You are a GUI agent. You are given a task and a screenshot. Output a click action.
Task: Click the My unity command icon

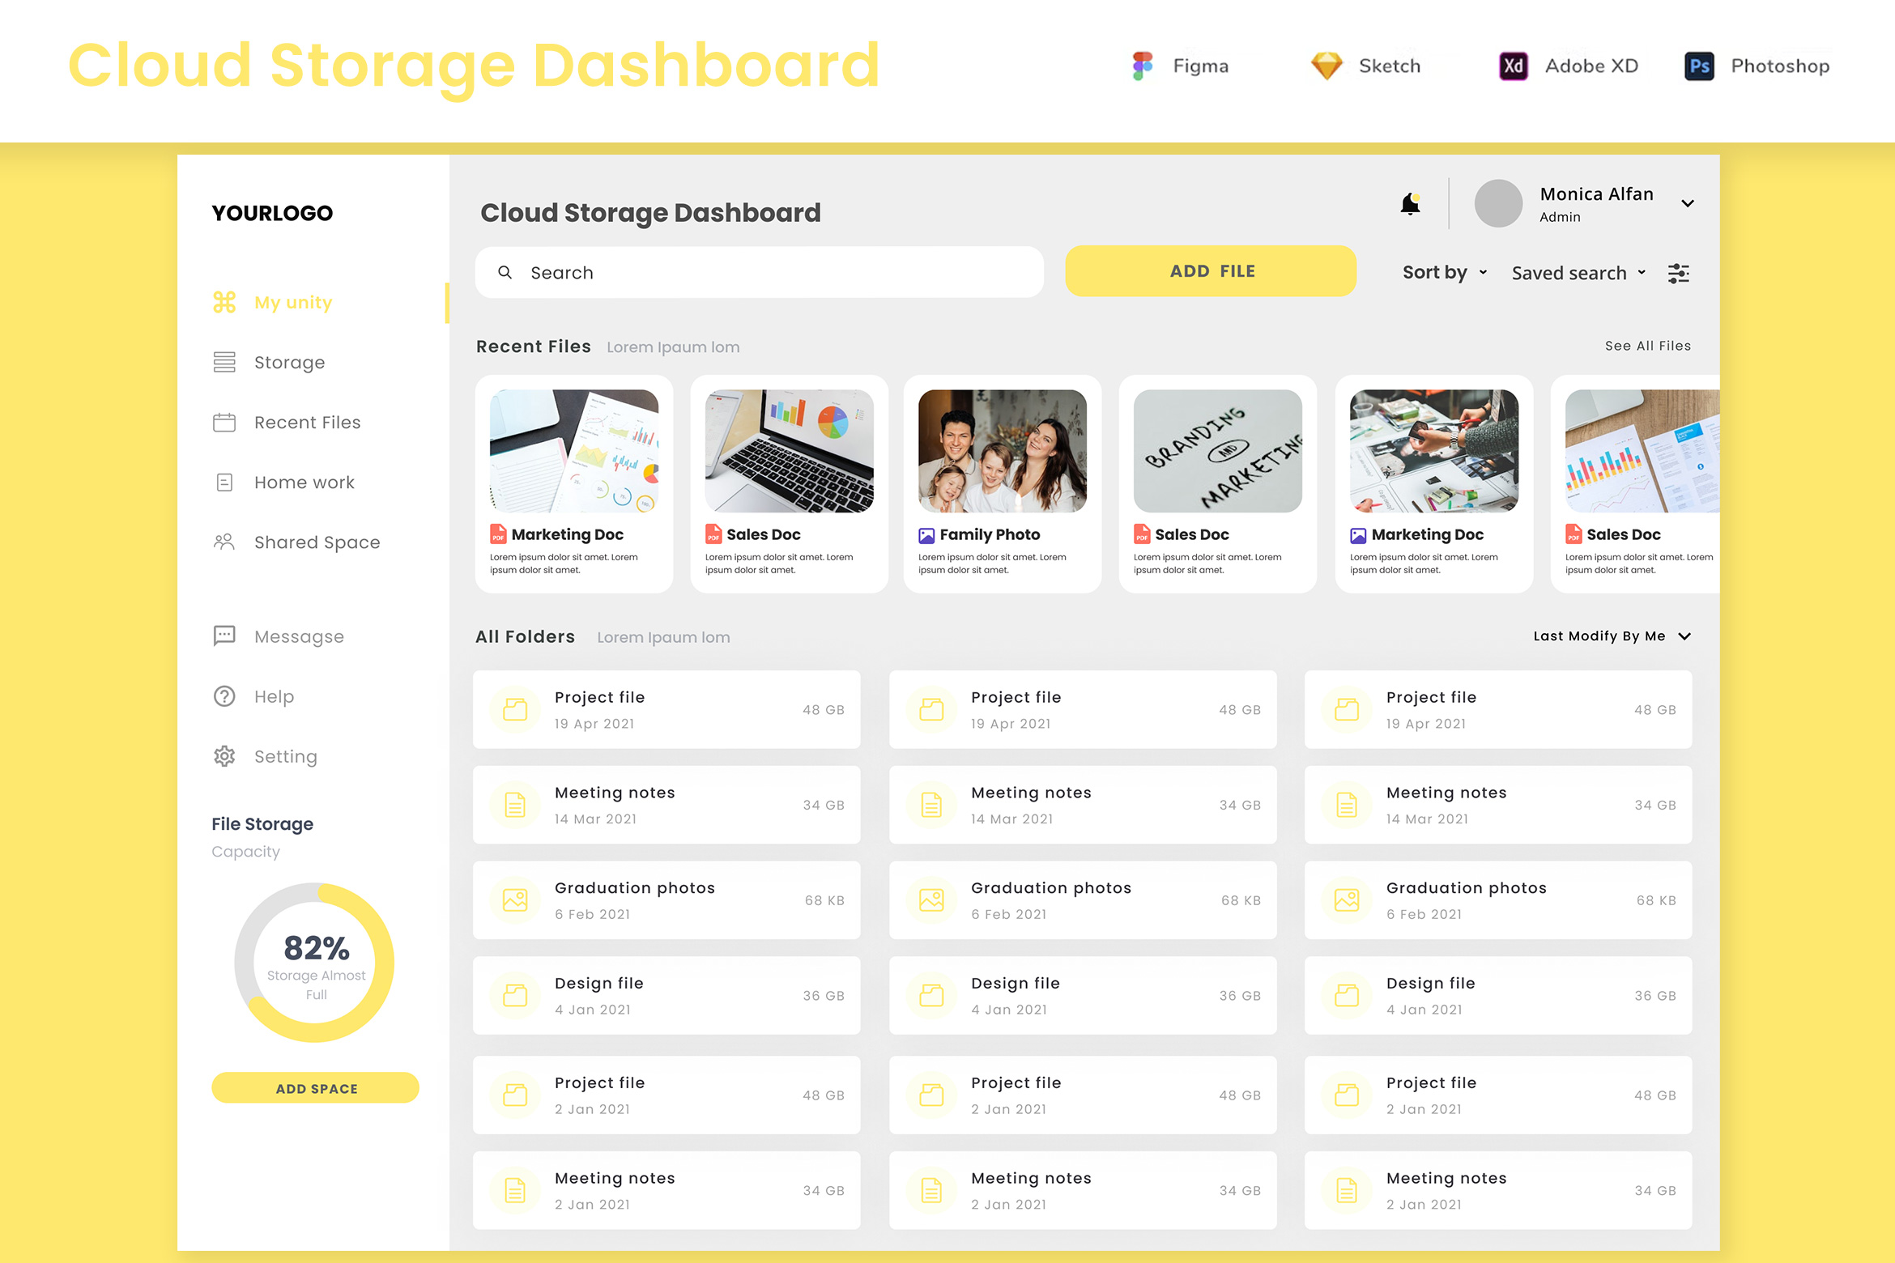coord(224,302)
